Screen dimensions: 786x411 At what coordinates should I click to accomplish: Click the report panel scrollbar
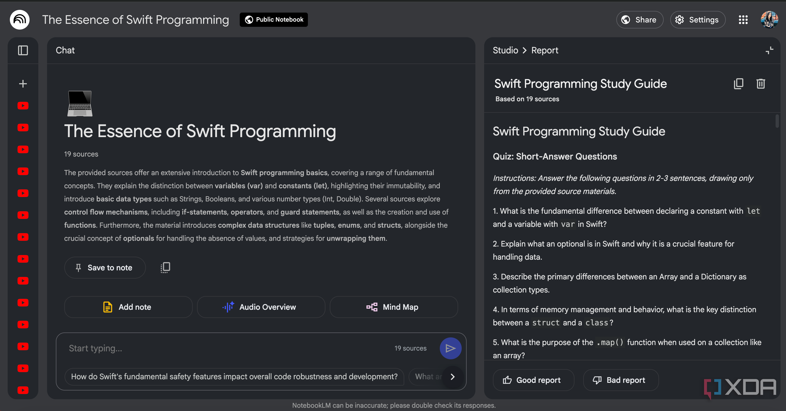777,121
